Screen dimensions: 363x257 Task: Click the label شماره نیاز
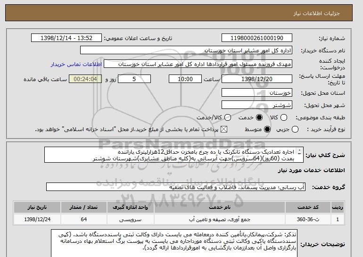[332, 38]
